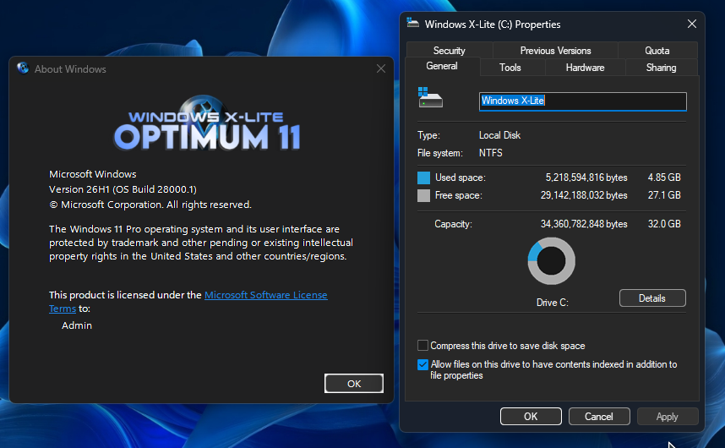The height and width of the screenshot is (448, 725).
Task: Click the Local Disk type value
Action: coord(500,135)
